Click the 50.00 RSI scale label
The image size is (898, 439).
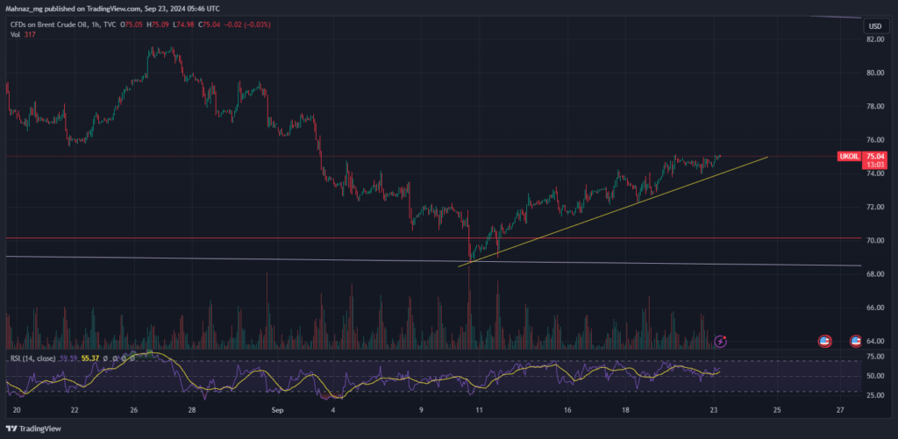coord(876,376)
